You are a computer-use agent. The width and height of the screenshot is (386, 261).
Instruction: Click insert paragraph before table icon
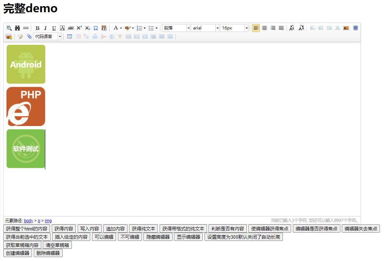click(x=86, y=37)
